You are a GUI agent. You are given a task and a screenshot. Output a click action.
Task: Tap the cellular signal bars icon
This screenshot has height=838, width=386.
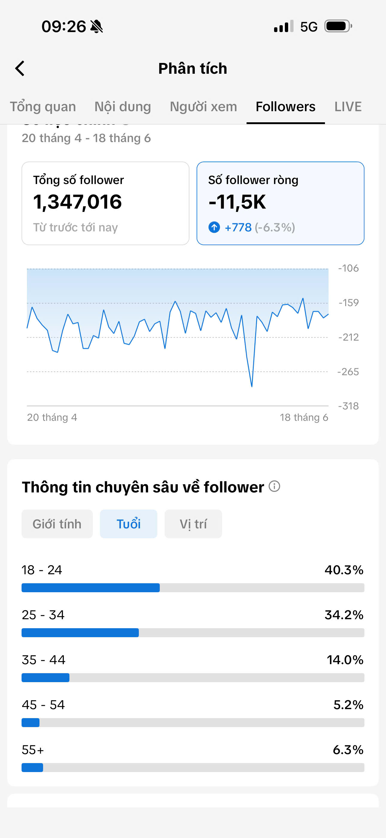click(x=284, y=26)
